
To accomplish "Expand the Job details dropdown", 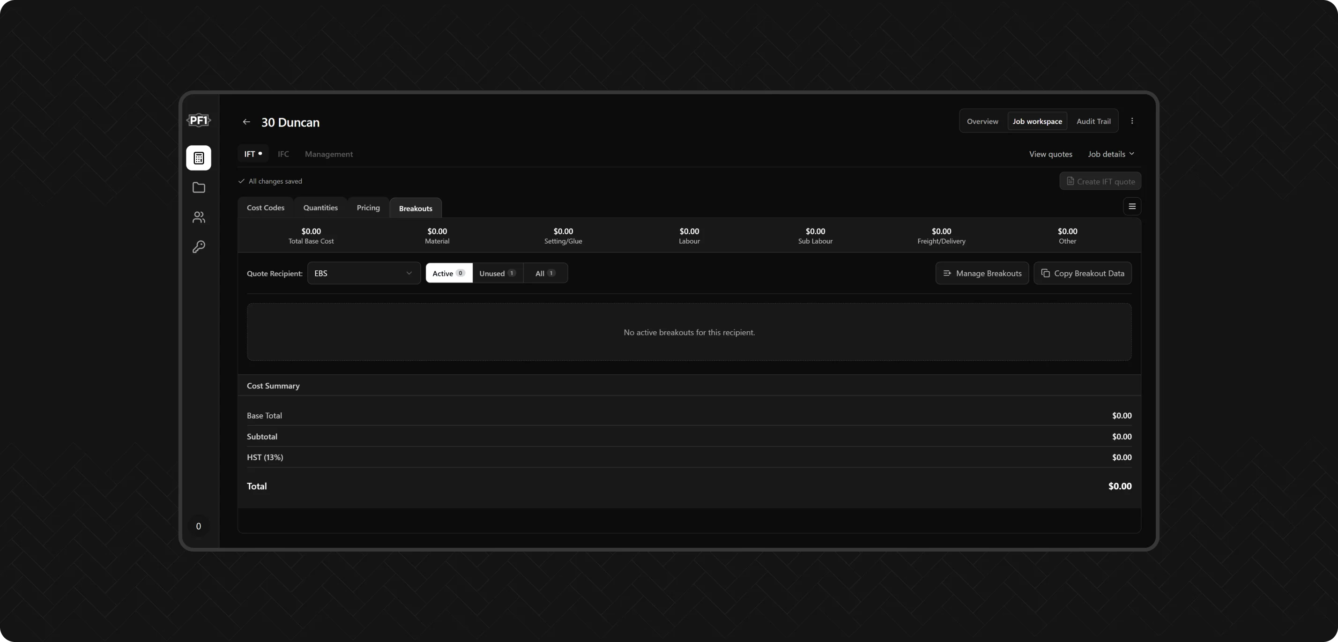I will pyautogui.click(x=1111, y=154).
